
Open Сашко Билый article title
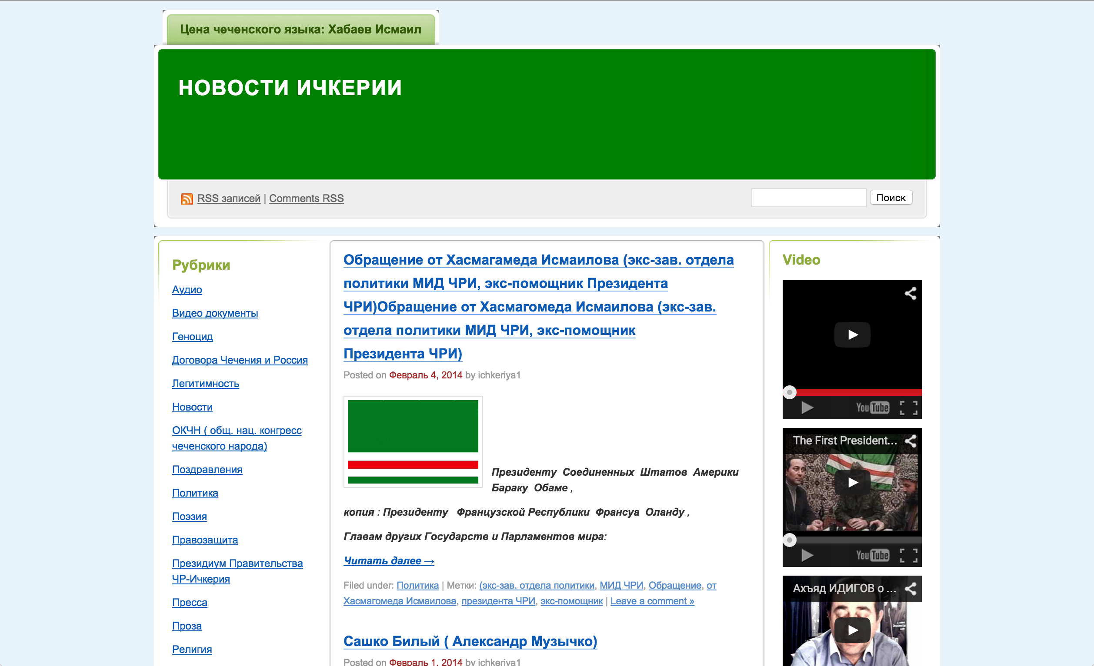pos(470,641)
